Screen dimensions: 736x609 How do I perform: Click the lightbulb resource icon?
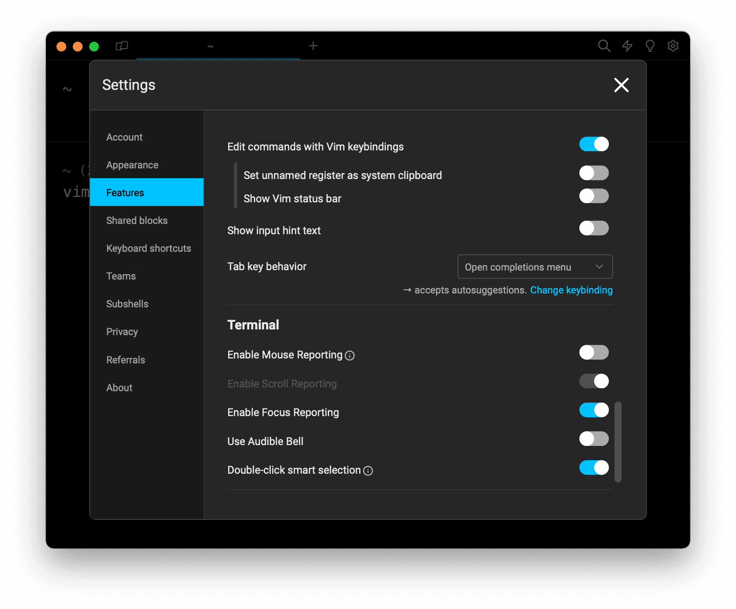click(650, 46)
